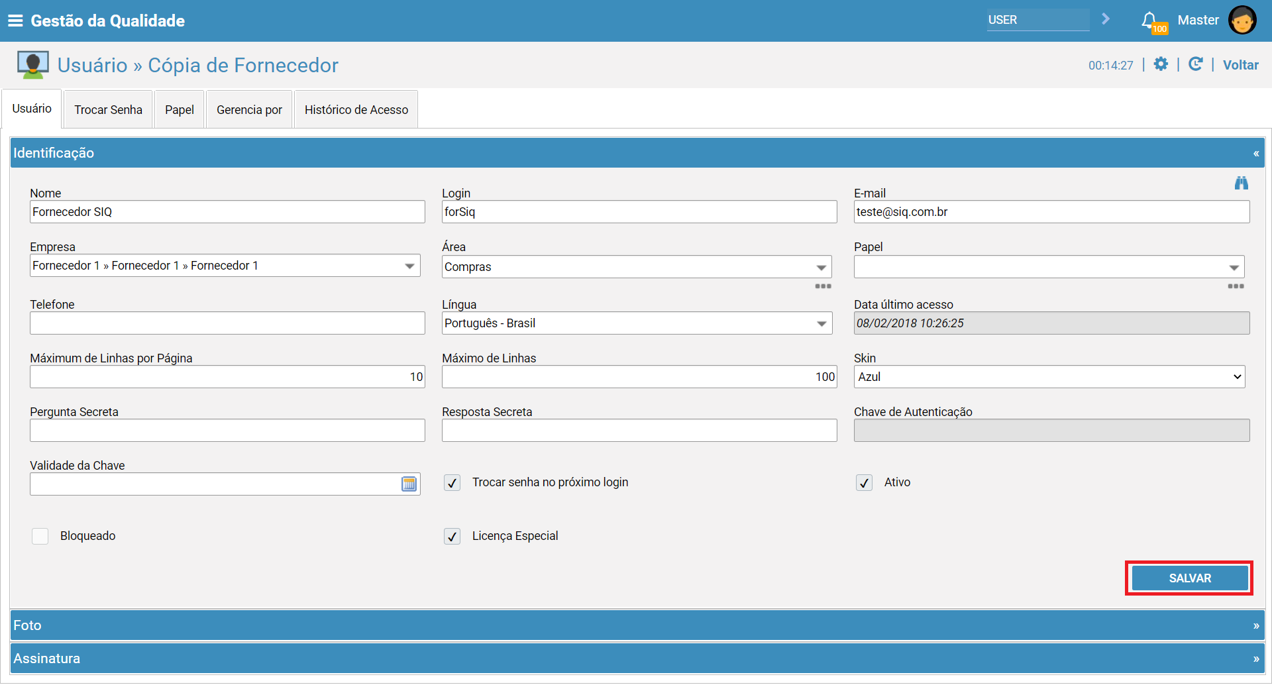Click the notifications bell icon
Image resolution: width=1272 pixels, height=687 pixels.
(1150, 21)
